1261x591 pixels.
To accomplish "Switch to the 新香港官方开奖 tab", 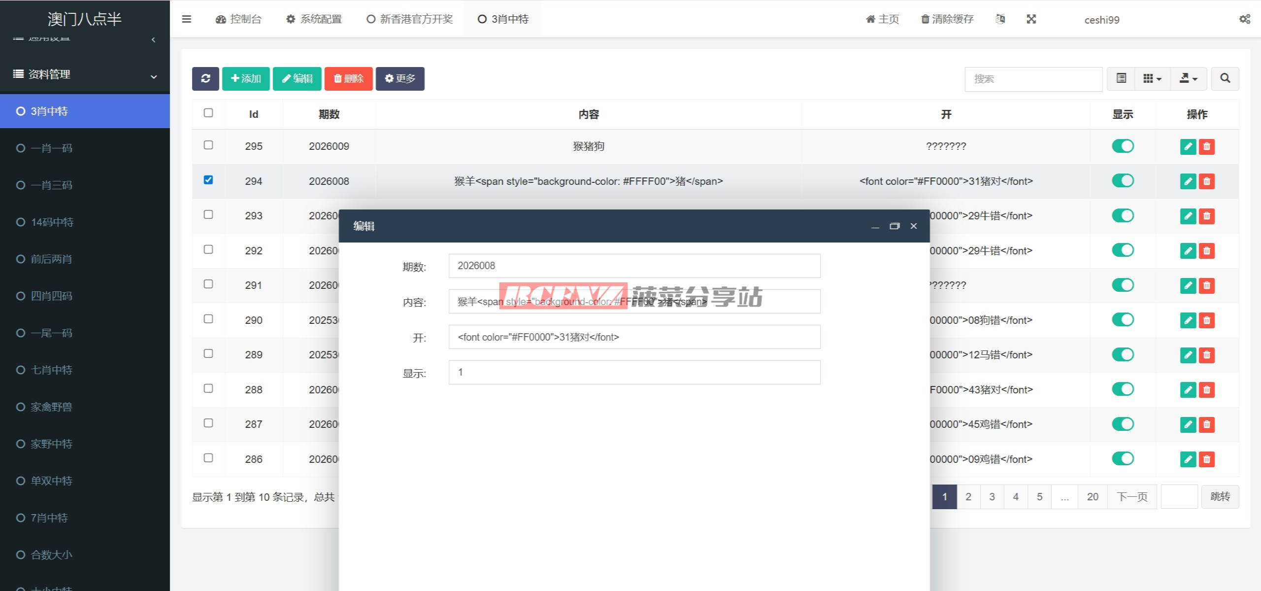I will [410, 19].
